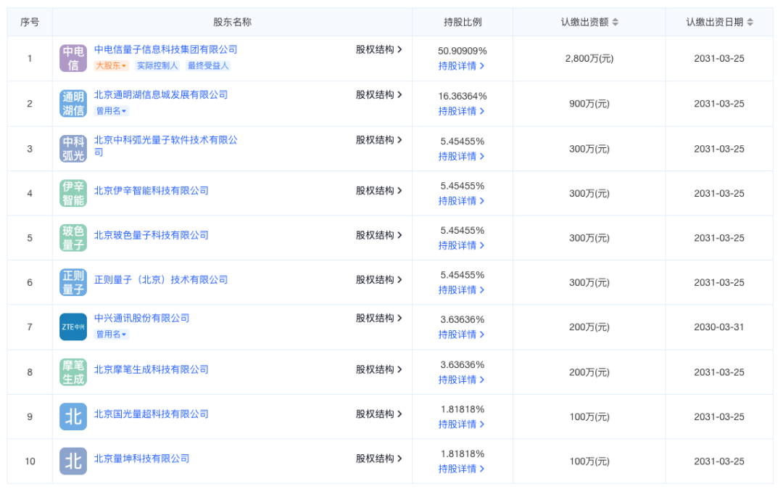783x492 pixels.
Task: View 持股详情 for 北京摩笔生成科技 row
Action: pos(461,380)
